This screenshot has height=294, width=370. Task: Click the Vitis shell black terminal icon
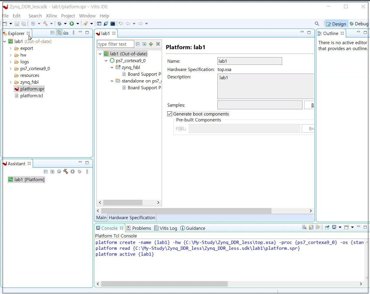[113, 24]
